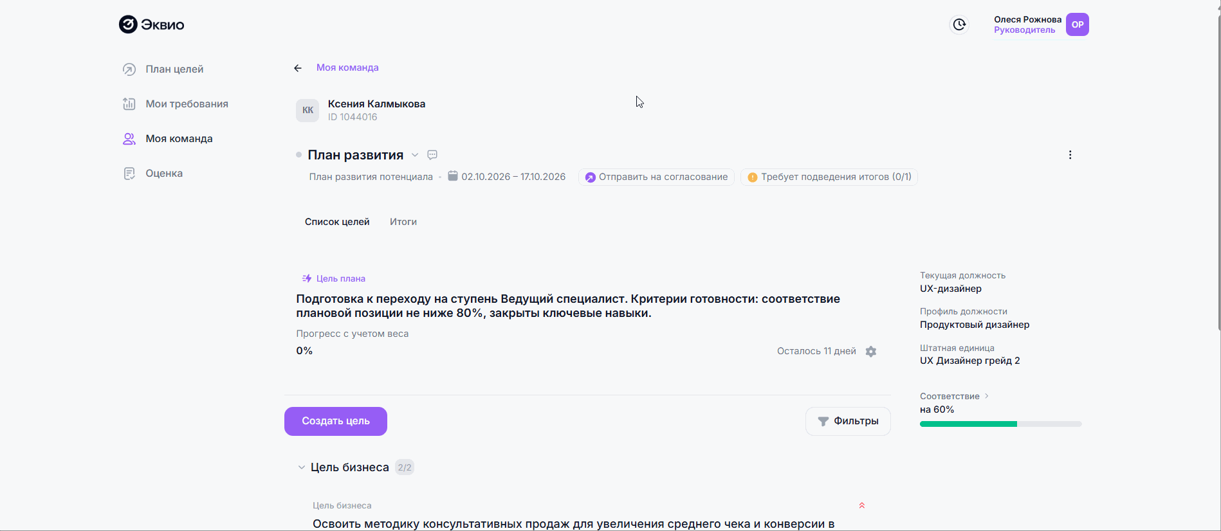
Task: Select the Список целей tab
Action: 337,222
